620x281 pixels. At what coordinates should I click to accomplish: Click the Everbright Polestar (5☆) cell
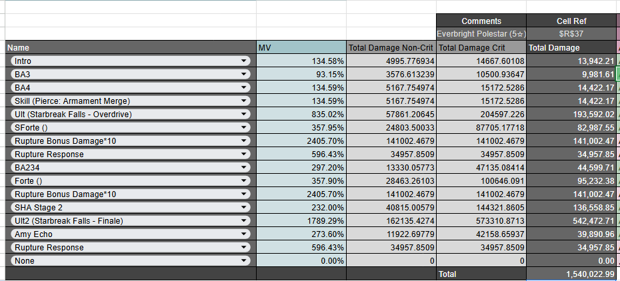tap(481, 35)
